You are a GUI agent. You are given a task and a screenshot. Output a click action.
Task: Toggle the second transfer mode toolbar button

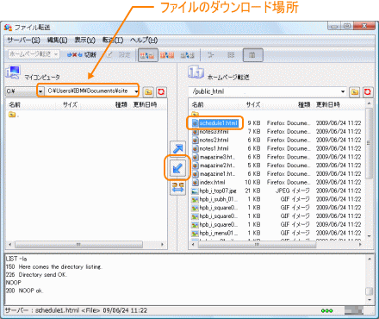[167, 55]
